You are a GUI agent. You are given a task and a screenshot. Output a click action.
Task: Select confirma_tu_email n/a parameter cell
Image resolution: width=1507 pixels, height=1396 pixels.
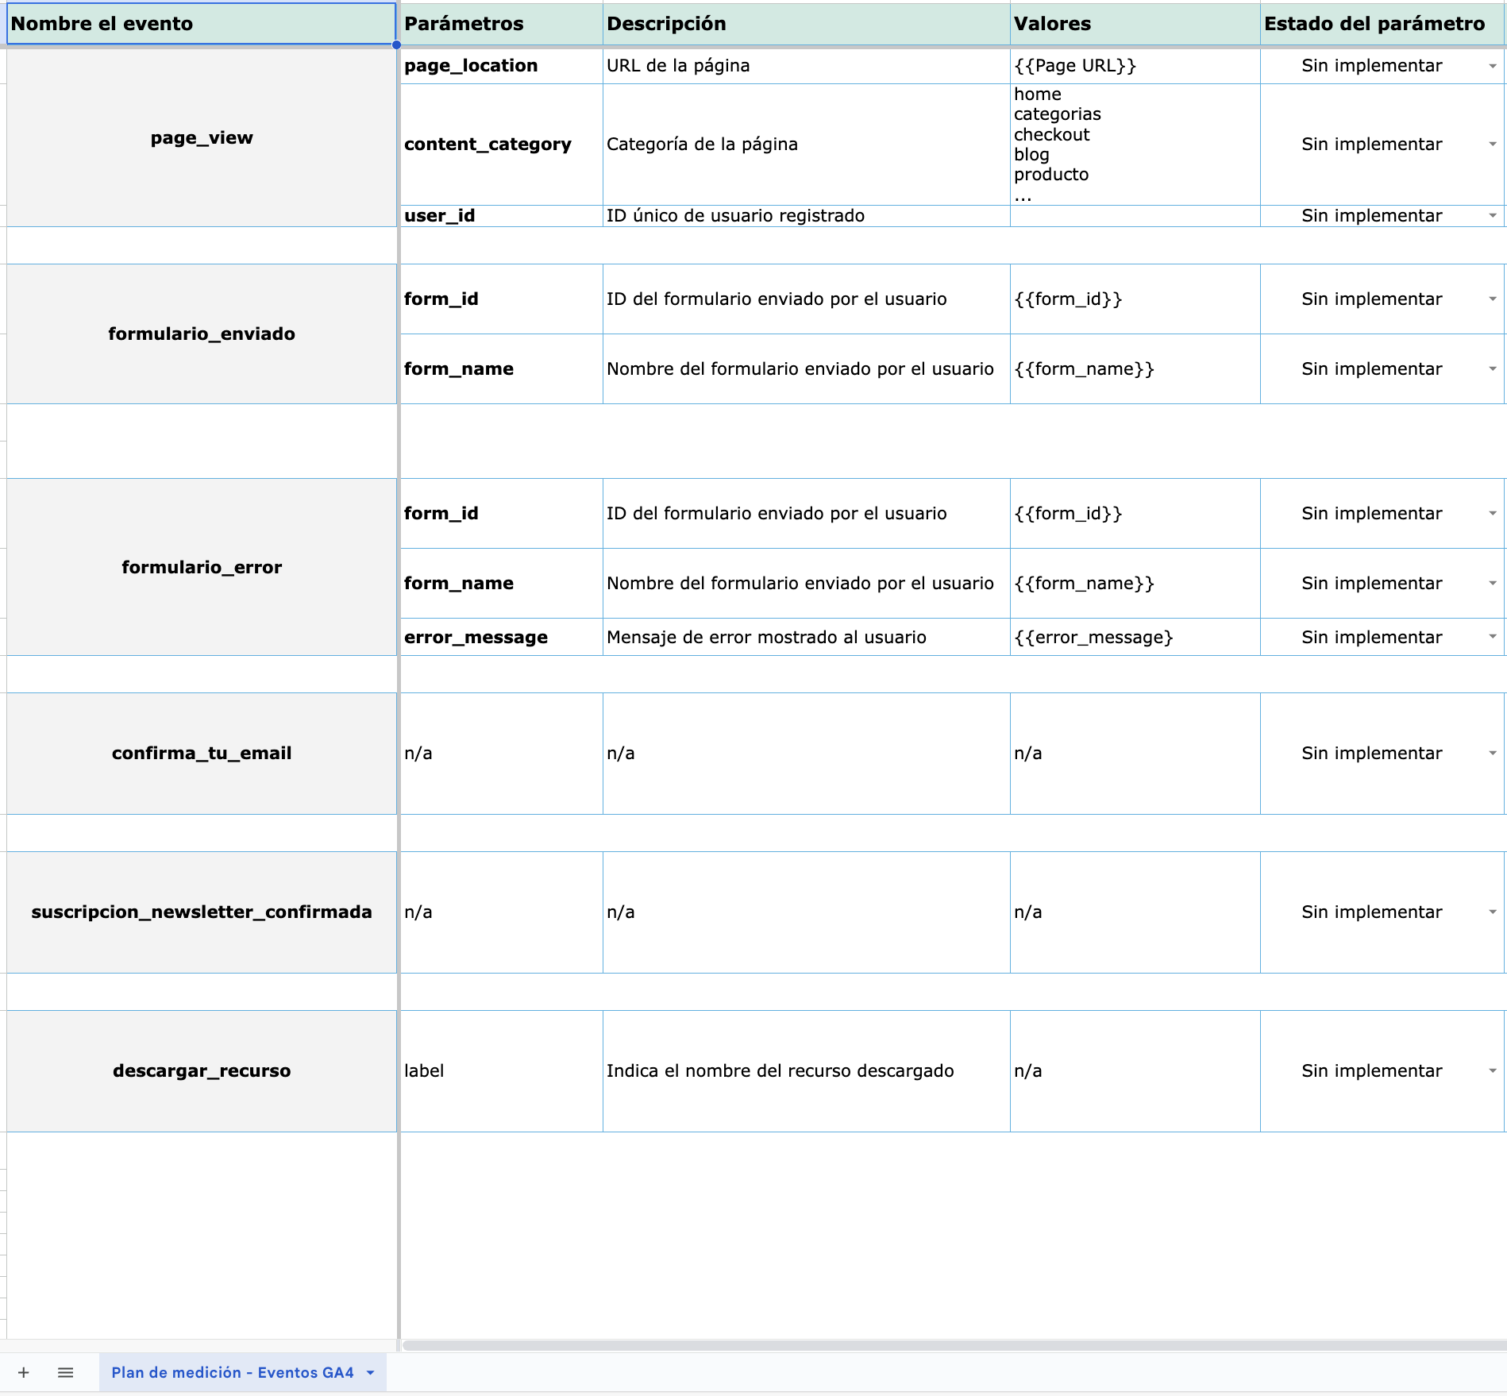tap(502, 754)
